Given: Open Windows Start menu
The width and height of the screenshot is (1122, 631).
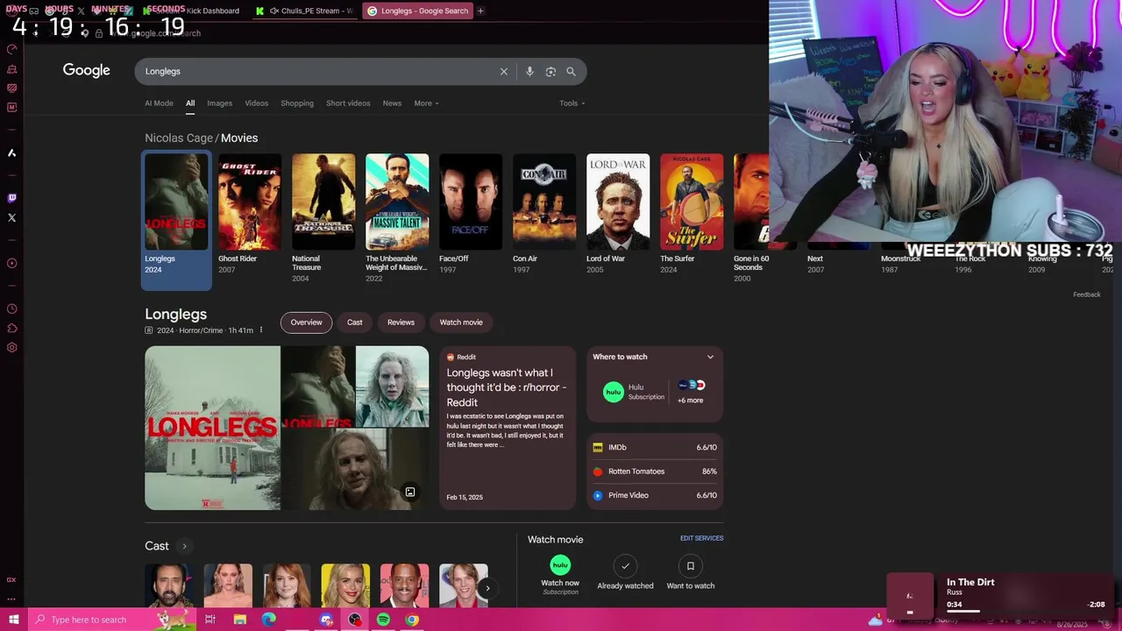Looking at the screenshot, I should click(x=13, y=620).
